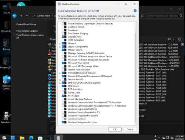Click Turn Windows features on or off link

30,36
